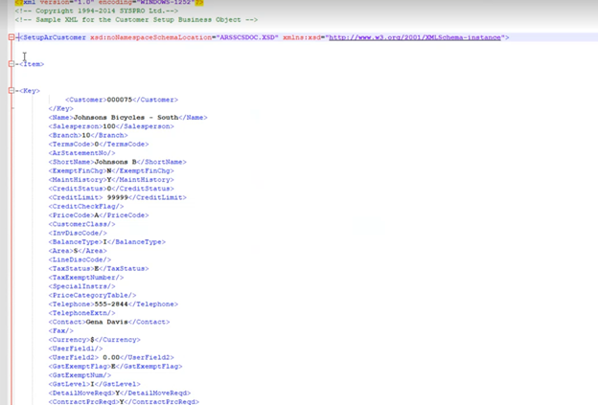This screenshot has width=598, height=405.
Task: Click the ContractPrcReqd element line
Action: (x=124, y=402)
